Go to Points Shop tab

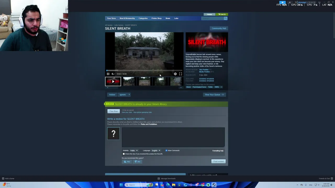157,18
